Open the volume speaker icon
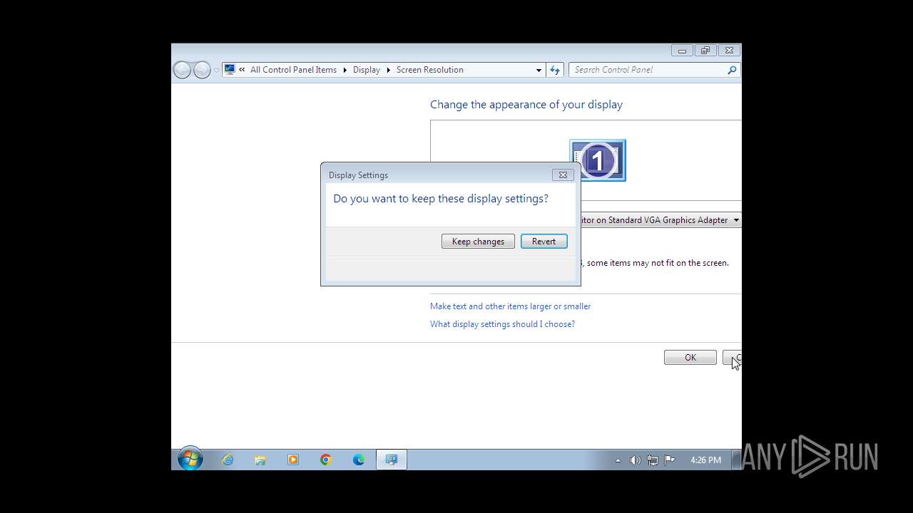Image resolution: width=913 pixels, height=513 pixels. [x=635, y=460]
